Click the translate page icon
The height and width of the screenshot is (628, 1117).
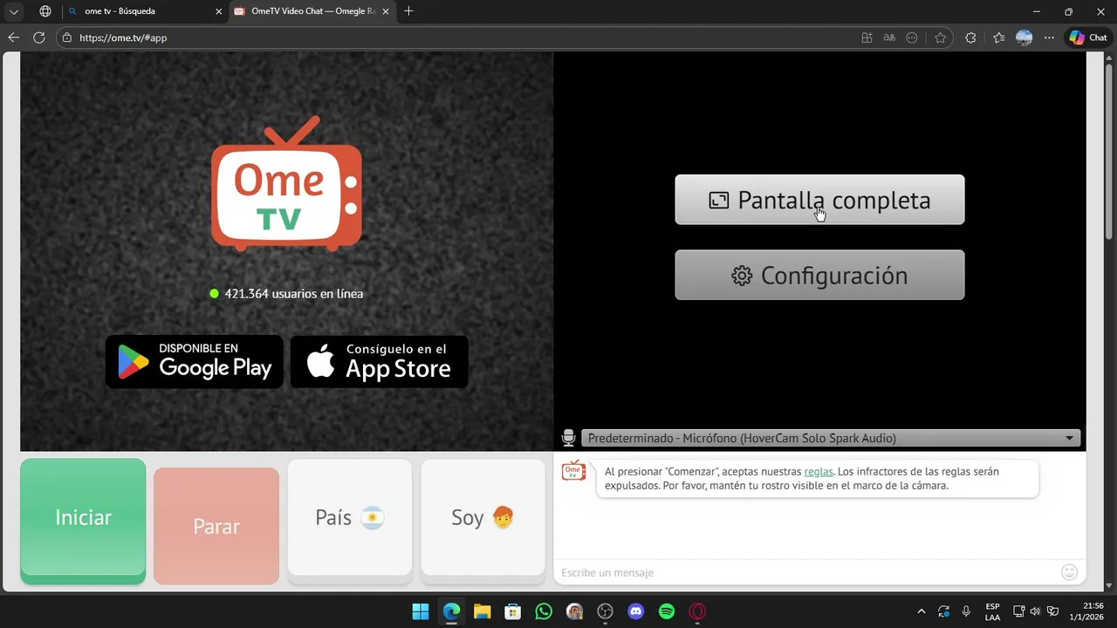889,38
